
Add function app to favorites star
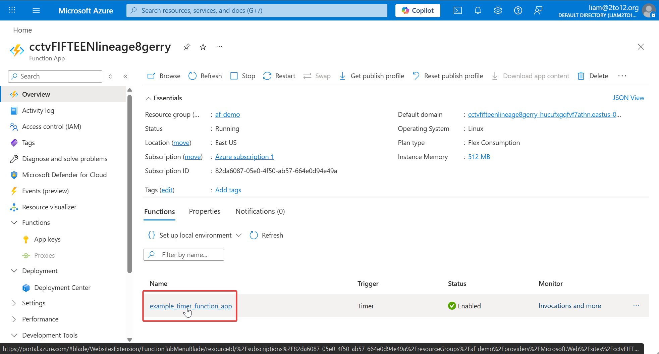click(x=203, y=47)
